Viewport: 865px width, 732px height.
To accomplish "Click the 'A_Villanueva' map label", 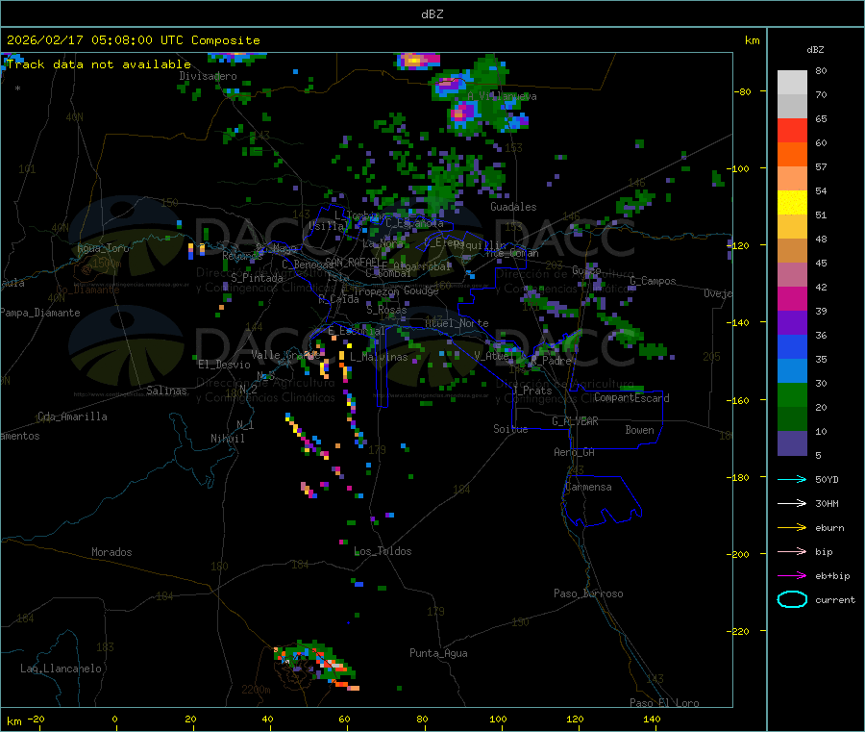I will [502, 96].
